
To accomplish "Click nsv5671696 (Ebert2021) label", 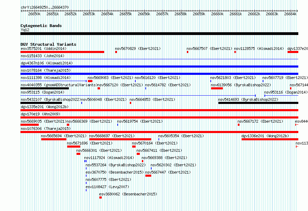I will [90, 143].
